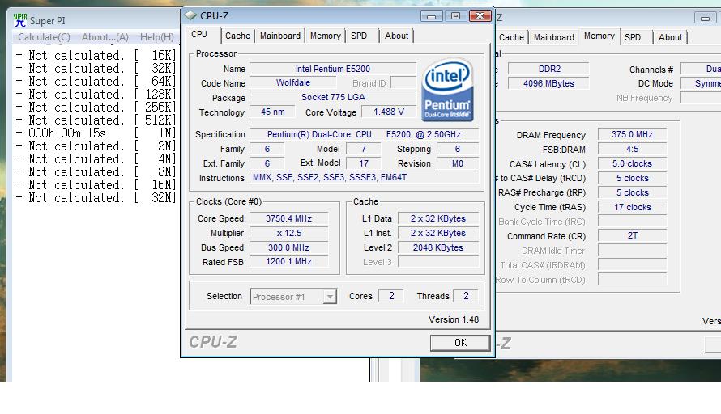The width and height of the screenshot is (721, 414).
Task: Open Mainboard tab in background CPU-Z window
Action: (x=553, y=38)
